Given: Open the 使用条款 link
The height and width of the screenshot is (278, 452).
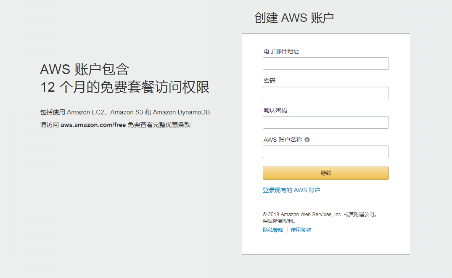Looking at the screenshot, I should (x=301, y=230).
